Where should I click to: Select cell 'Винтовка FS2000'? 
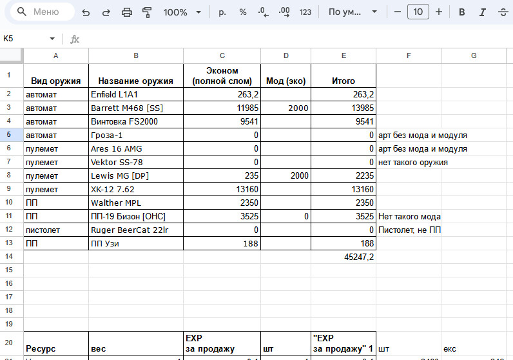[136, 121]
